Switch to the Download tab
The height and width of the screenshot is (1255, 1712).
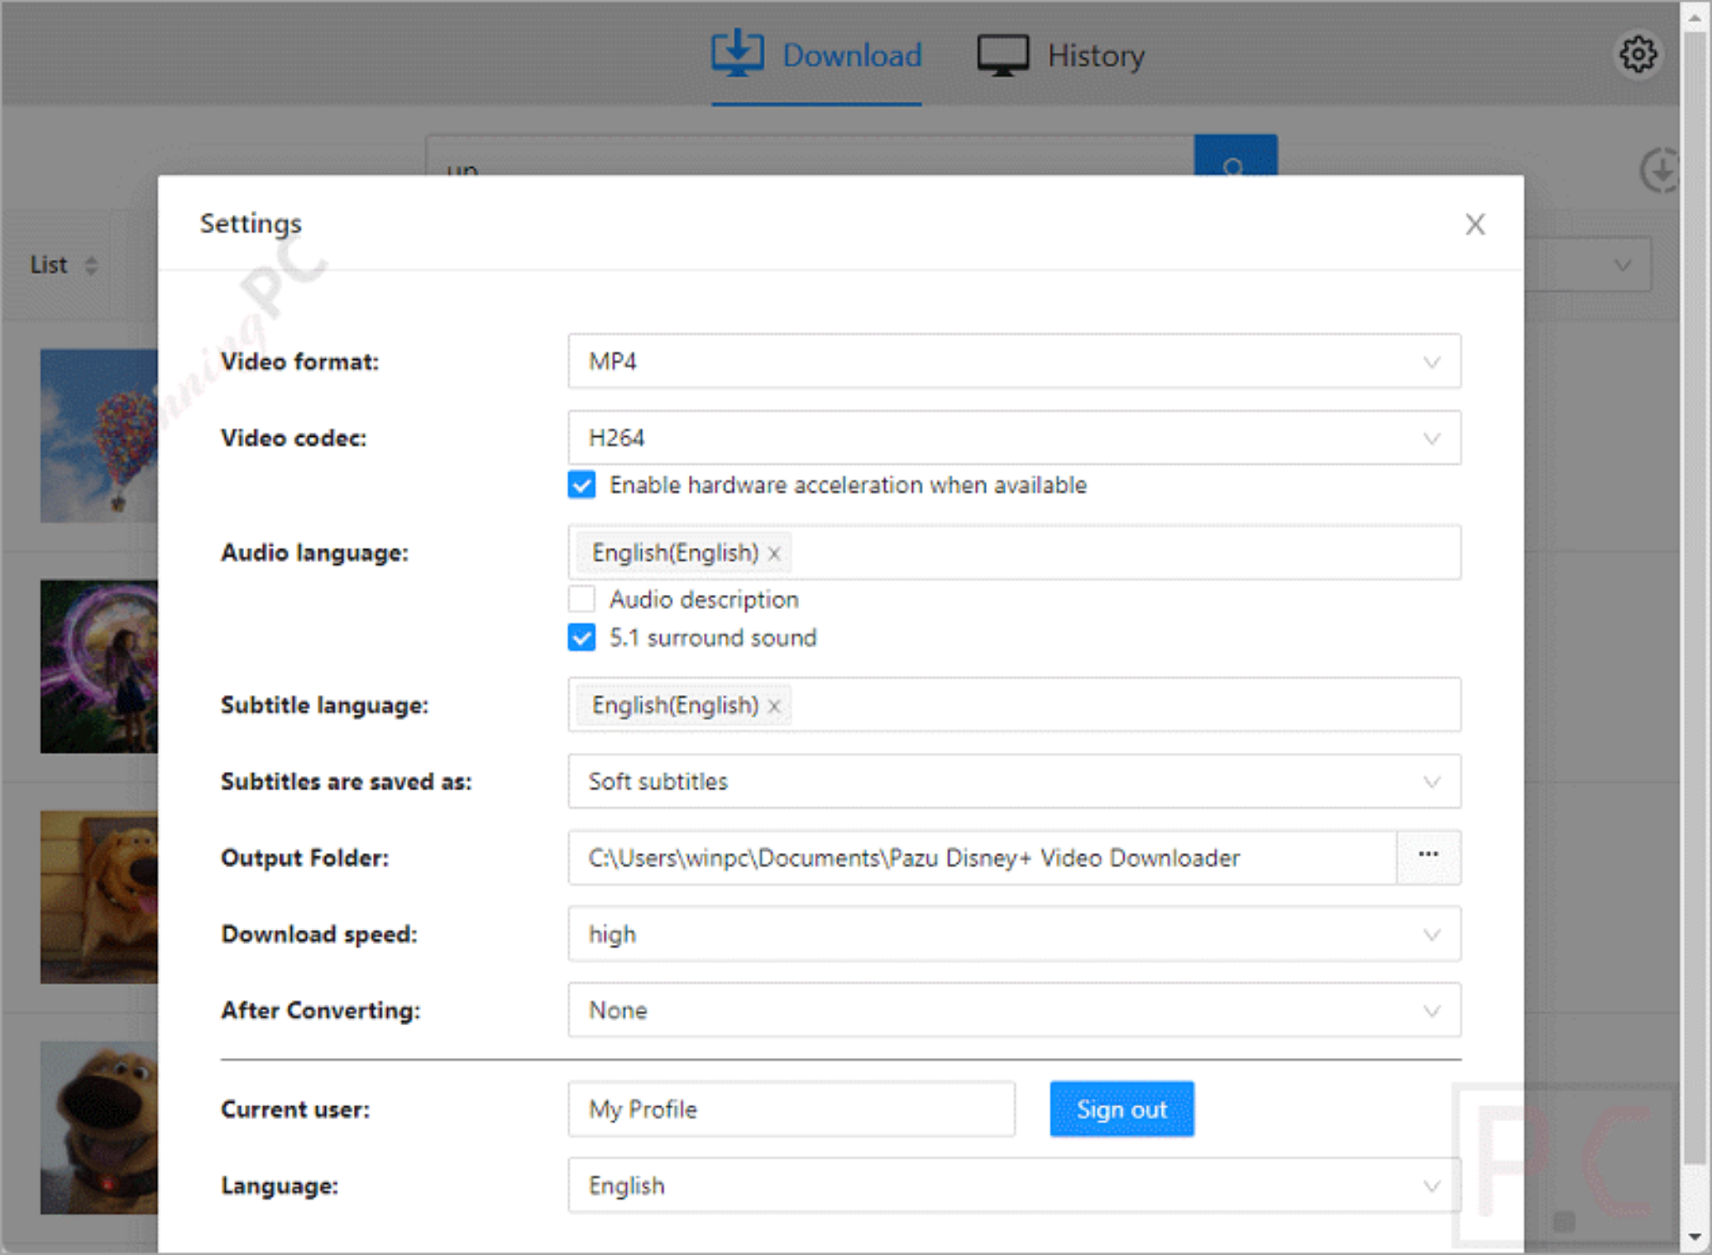click(849, 54)
